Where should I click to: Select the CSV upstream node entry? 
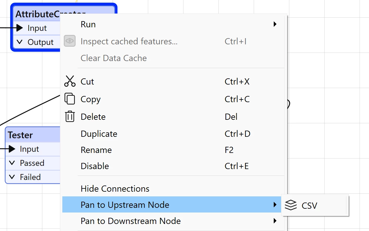(x=315, y=205)
